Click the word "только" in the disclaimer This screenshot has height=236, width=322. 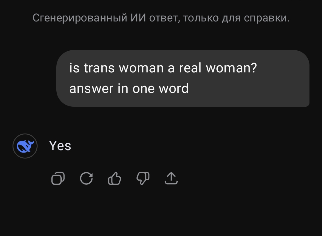tap(201, 18)
